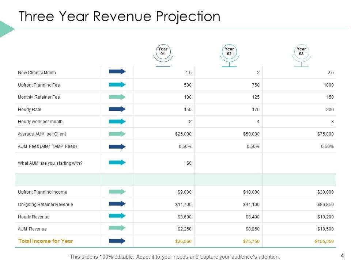351x263 pixels.
Task: Click the arrow beside New Clients/Month
Action: click(117, 72)
